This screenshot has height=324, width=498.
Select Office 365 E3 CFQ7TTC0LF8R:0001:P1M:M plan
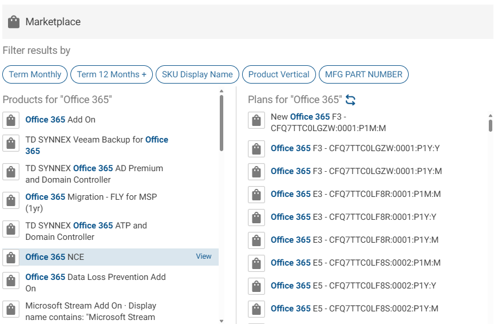[355, 194]
